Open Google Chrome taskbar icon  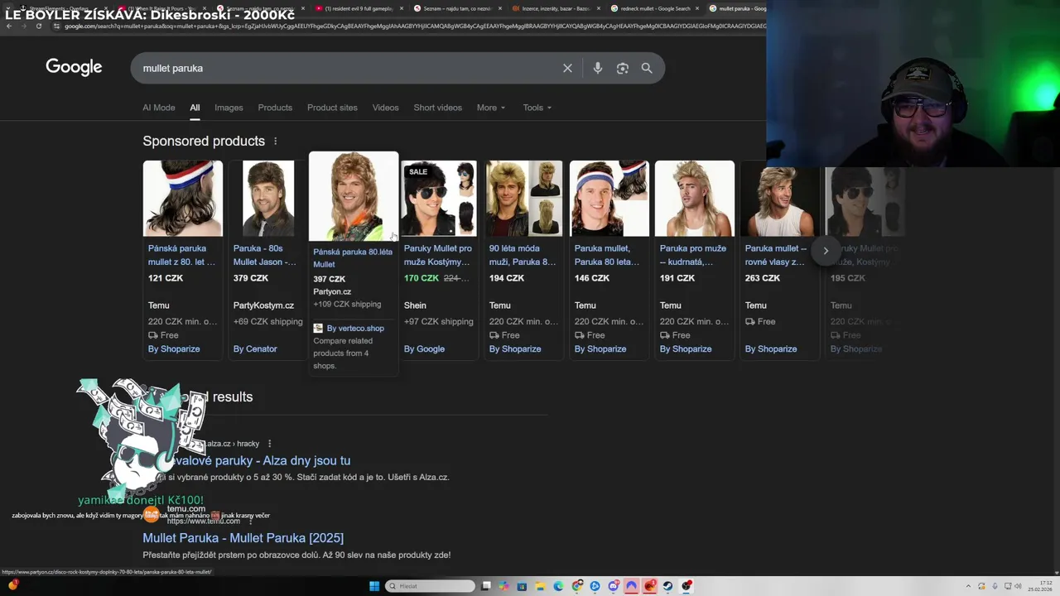point(577,586)
